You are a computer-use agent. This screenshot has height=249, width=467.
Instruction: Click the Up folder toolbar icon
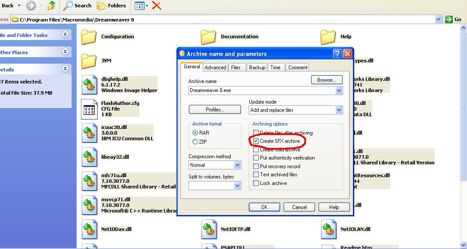(x=52, y=5)
